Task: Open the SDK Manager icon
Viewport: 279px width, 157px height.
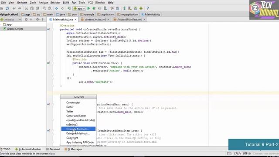Action: coord(136,8)
